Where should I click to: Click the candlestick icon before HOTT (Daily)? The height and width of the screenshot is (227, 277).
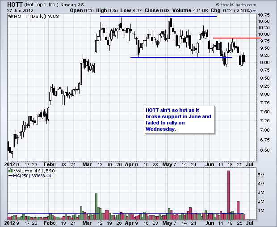[11, 17]
